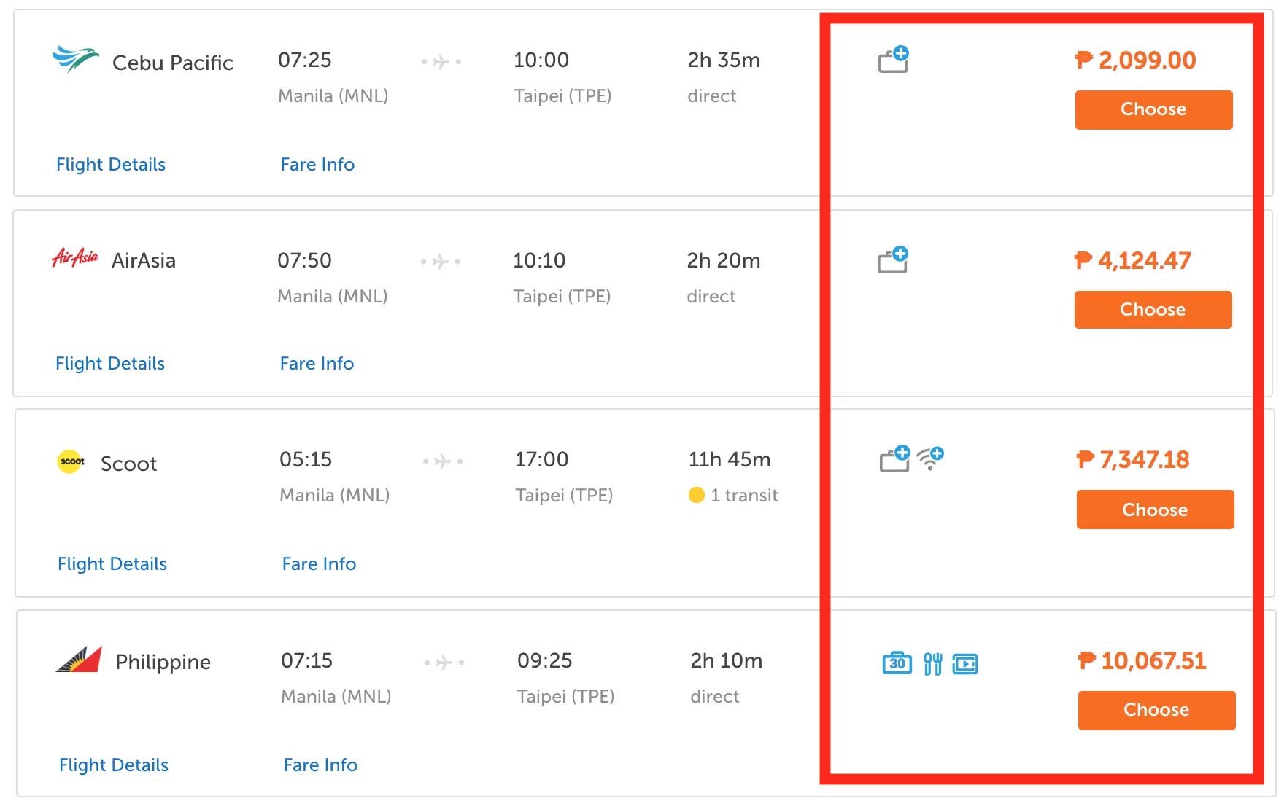Click the 09:25 arrival time

coord(545,661)
